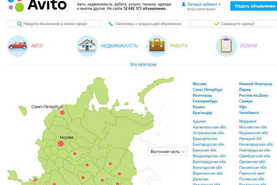The image size is (277, 185).
Task: Open the Услуги clipboard icon
Action: point(226,46)
